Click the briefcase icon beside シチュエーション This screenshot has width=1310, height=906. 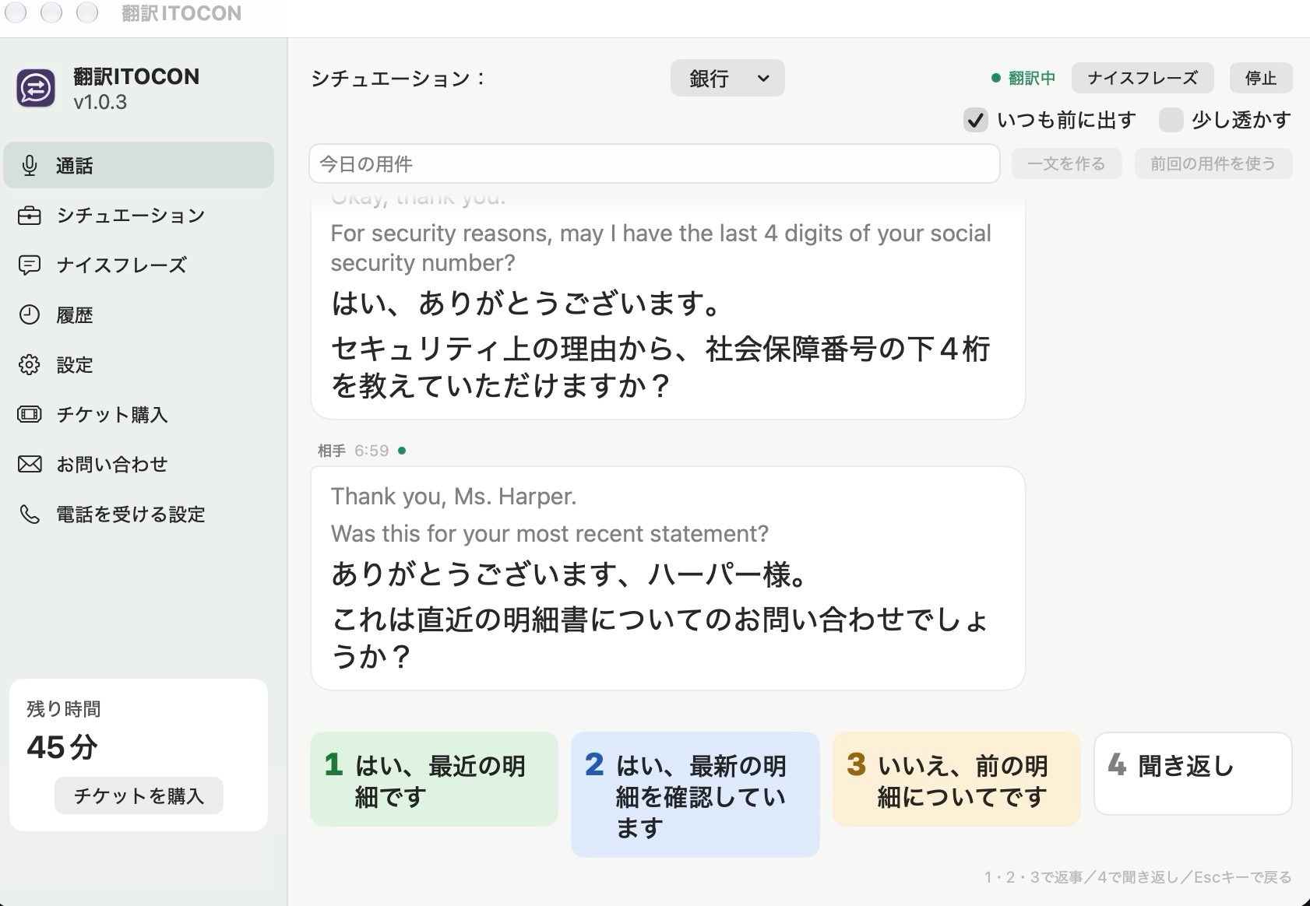pos(30,215)
